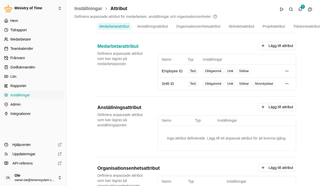Open the Tidskontoattribut tab
The image size is (331, 186).
coord(306,26)
